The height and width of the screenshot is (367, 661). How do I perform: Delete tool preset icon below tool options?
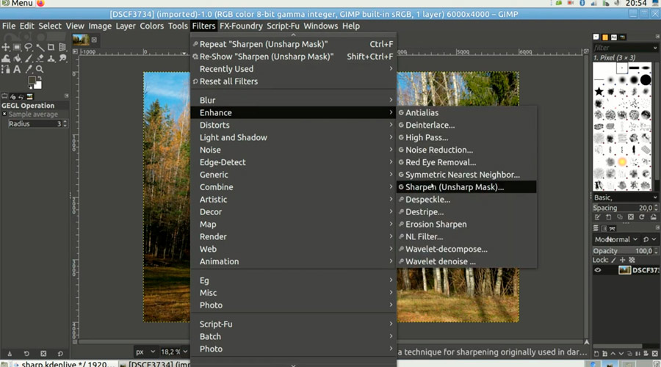pyautogui.click(x=43, y=354)
